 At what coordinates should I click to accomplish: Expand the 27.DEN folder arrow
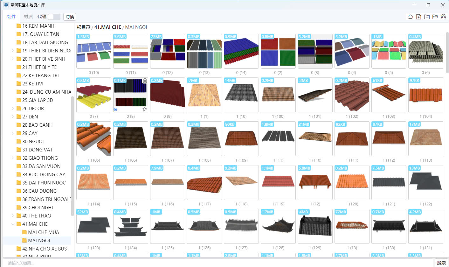(13, 117)
